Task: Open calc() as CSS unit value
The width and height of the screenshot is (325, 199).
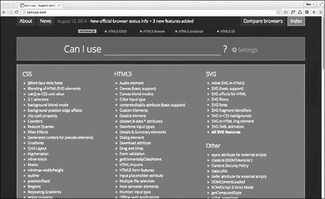Action: [x=46, y=94]
